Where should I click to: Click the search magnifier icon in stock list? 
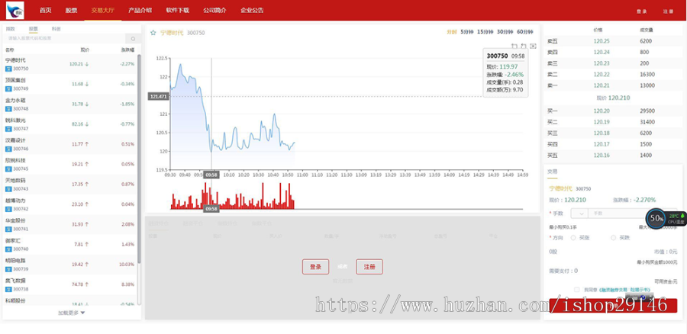pyautogui.click(x=133, y=38)
